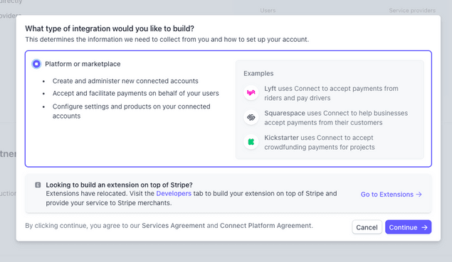452x262 pixels.
Task: Click the Continue button
Action: pyautogui.click(x=408, y=227)
